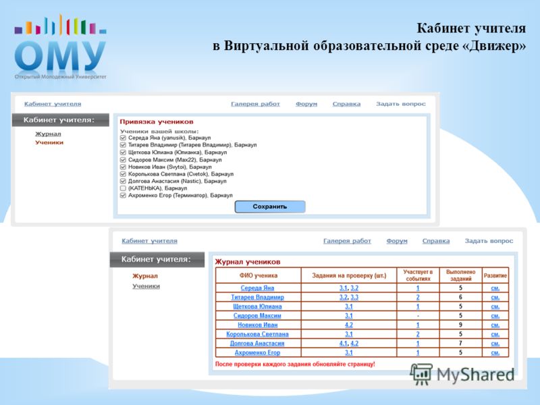Open task 3.1 for Сидоров Максим
The image size is (540, 405).
tap(349, 316)
